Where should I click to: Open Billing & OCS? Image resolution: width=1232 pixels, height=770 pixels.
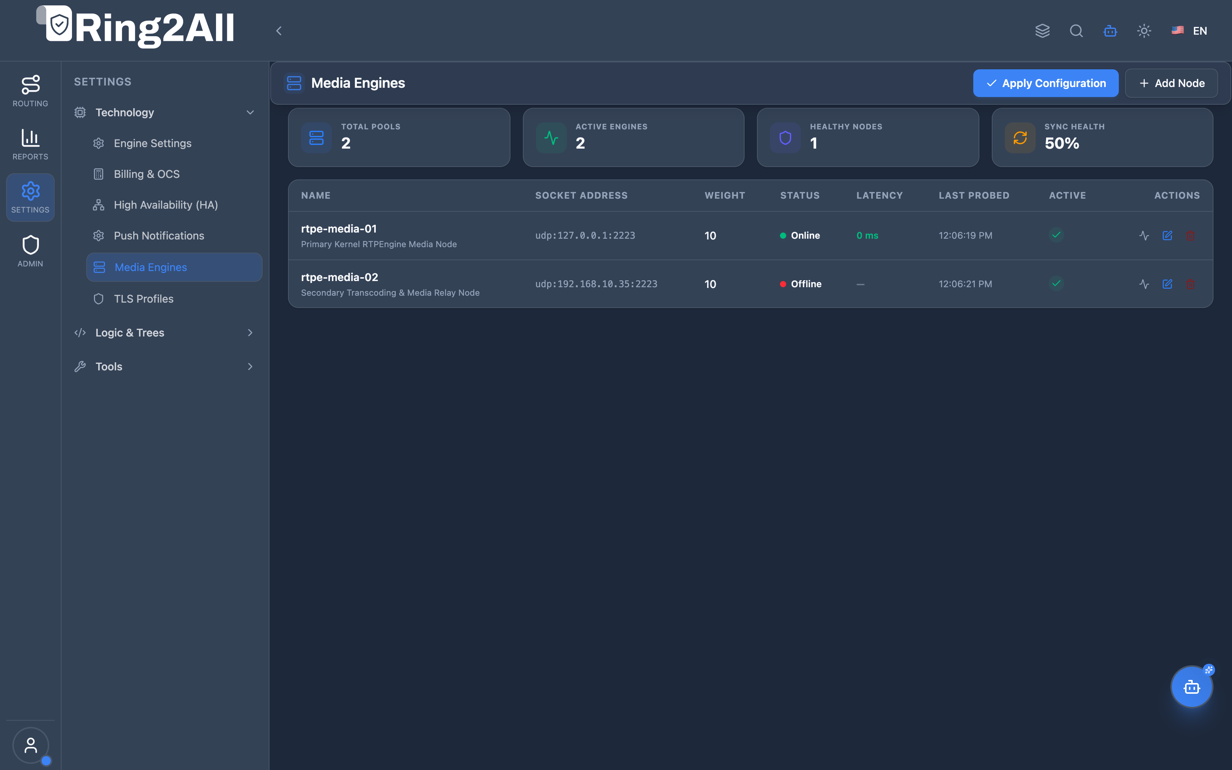pos(175,174)
